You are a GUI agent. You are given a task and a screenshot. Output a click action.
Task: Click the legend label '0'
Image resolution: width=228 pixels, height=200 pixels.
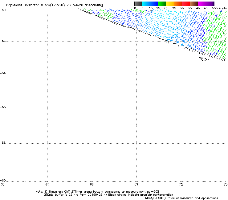point(135,8)
